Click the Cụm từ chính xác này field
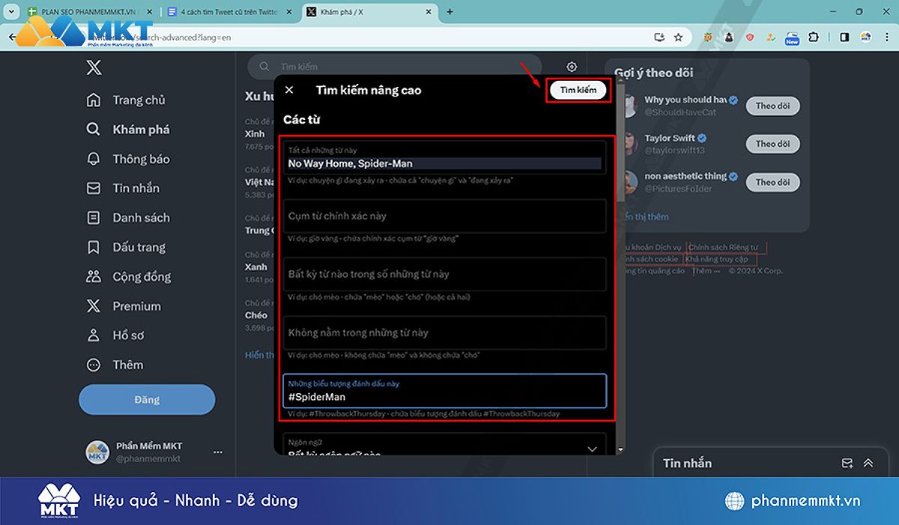Viewport: 899px width, 525px height. [445, 216]
